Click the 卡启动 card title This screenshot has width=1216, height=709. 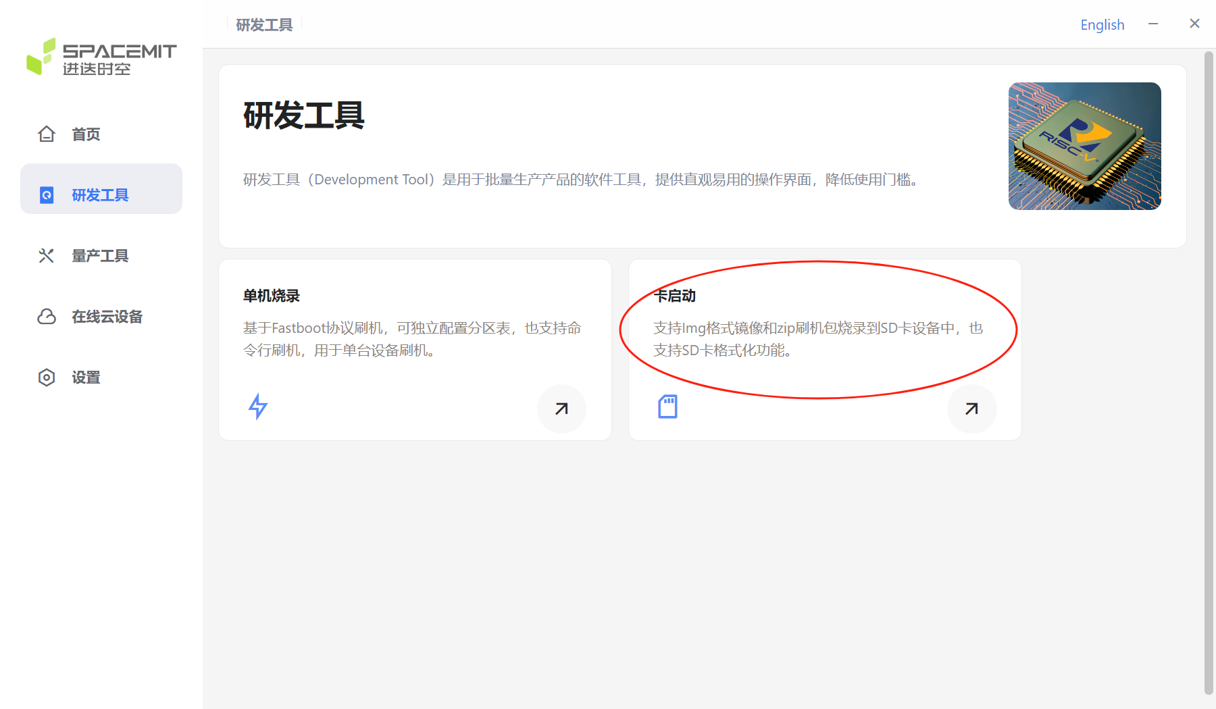click(674, 296)
